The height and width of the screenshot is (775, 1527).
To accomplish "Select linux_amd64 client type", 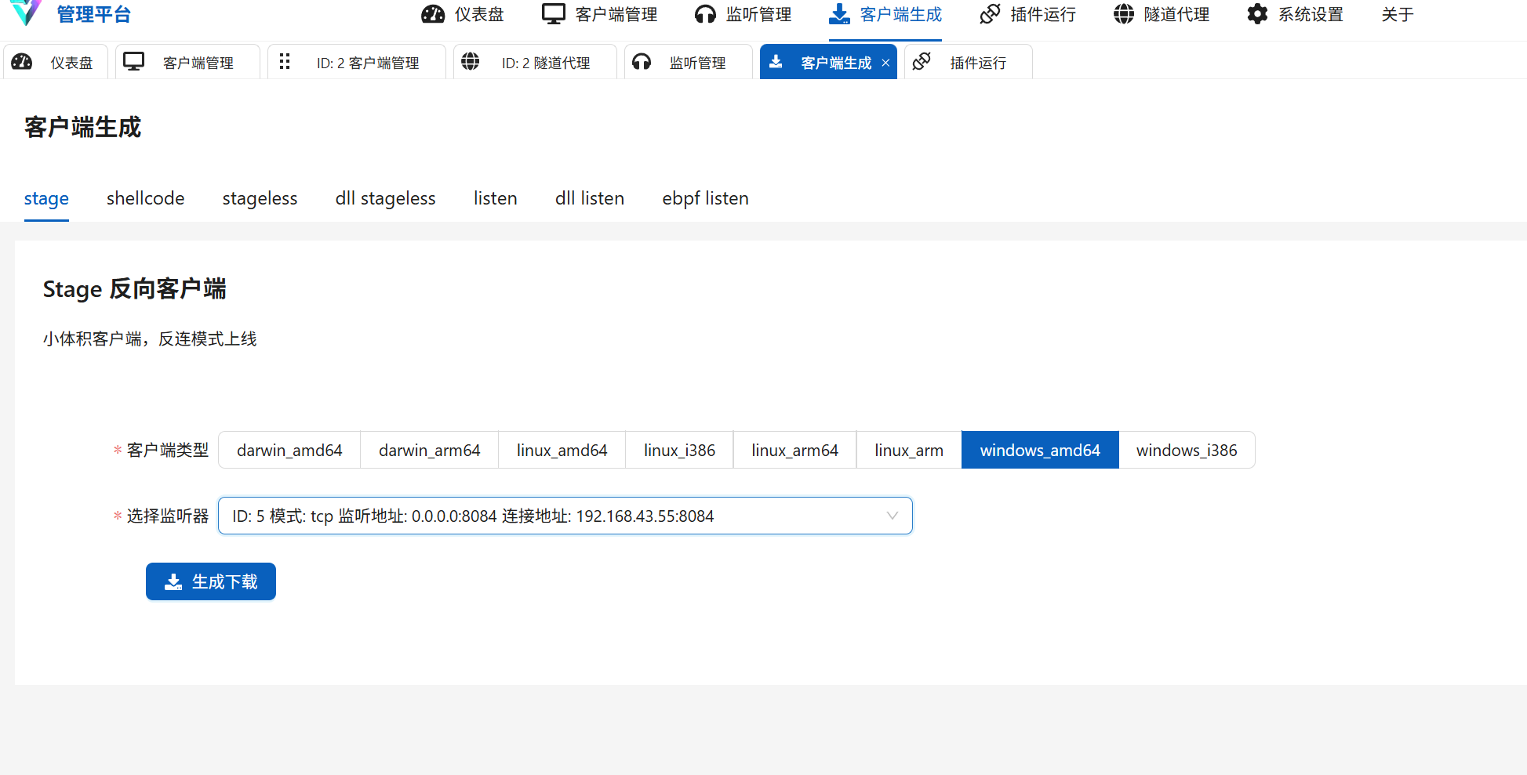I will tap(562, 450).
